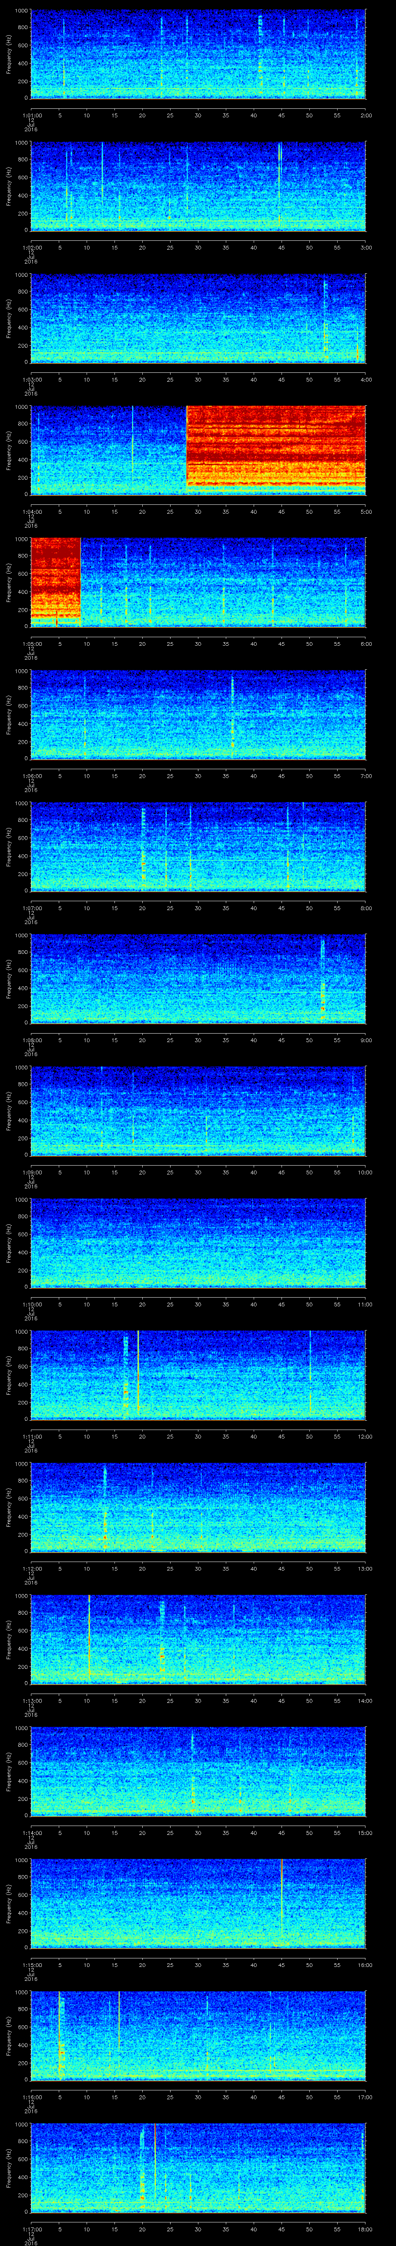Image resolution: width=396 pixels, height=2246 pixels.
Task: Click the spectrogram panel starting at 1:16:00
Action: click(x=198, y=2036)
